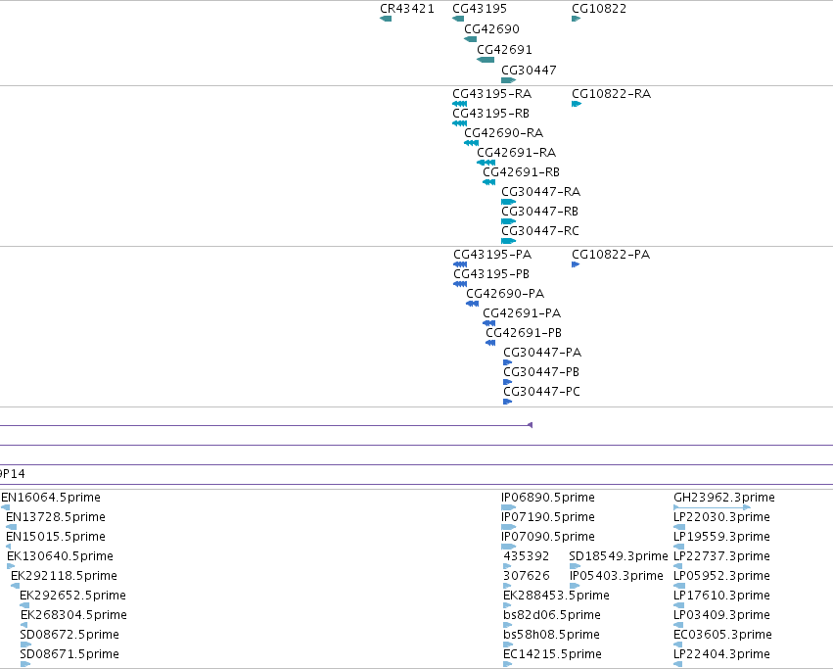Select protein CG42691-PA label
833x669 pixels.
522,313
